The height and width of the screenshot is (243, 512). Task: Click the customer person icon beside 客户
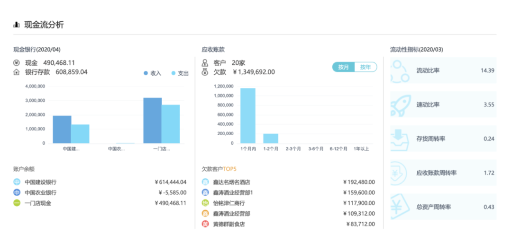click(x=205, y=63)
